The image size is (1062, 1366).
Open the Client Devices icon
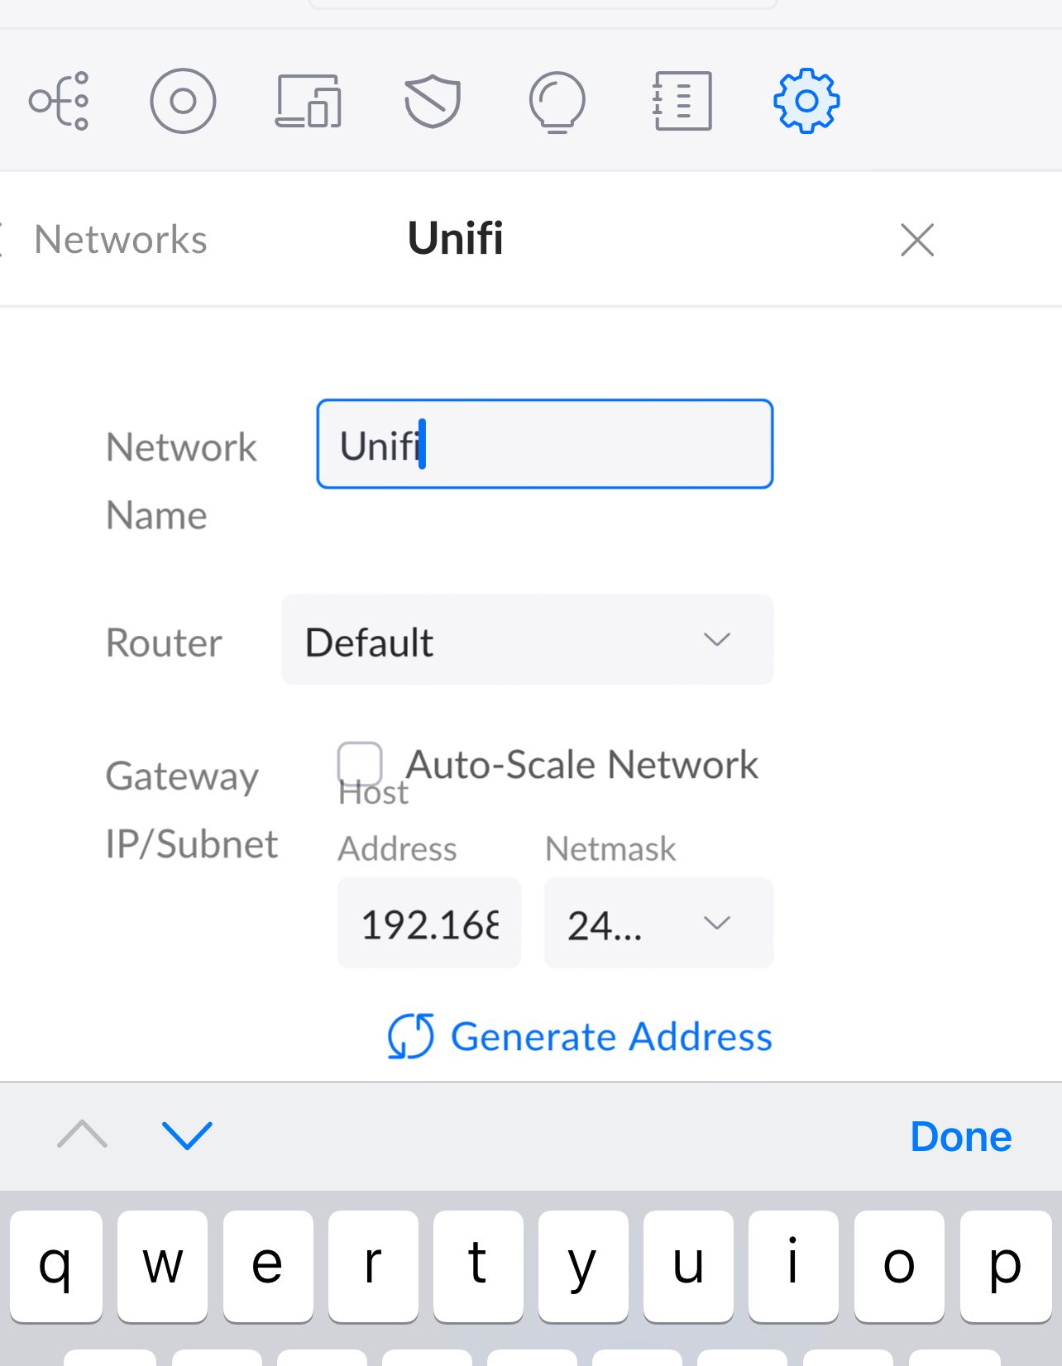pos(308,101)
